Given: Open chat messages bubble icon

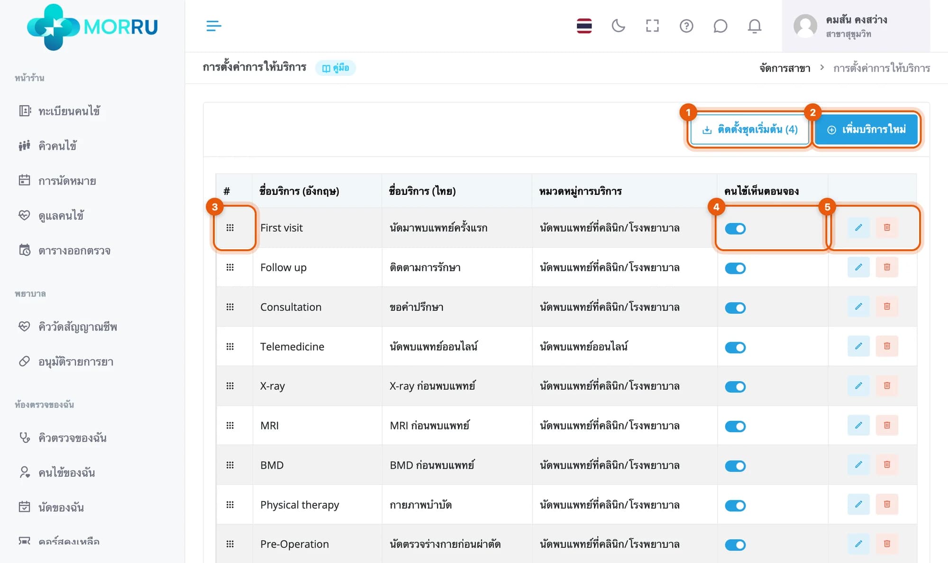Looking at the screenshot, I should [720, 26].
